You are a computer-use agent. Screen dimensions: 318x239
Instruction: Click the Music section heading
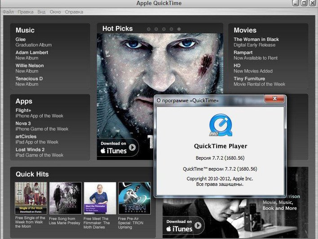(25, 30)
